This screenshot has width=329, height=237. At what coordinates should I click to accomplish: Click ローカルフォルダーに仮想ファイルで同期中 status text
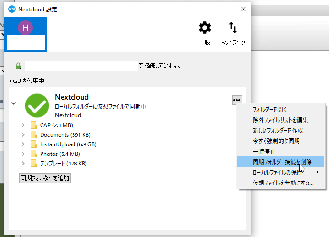[100, 107]
